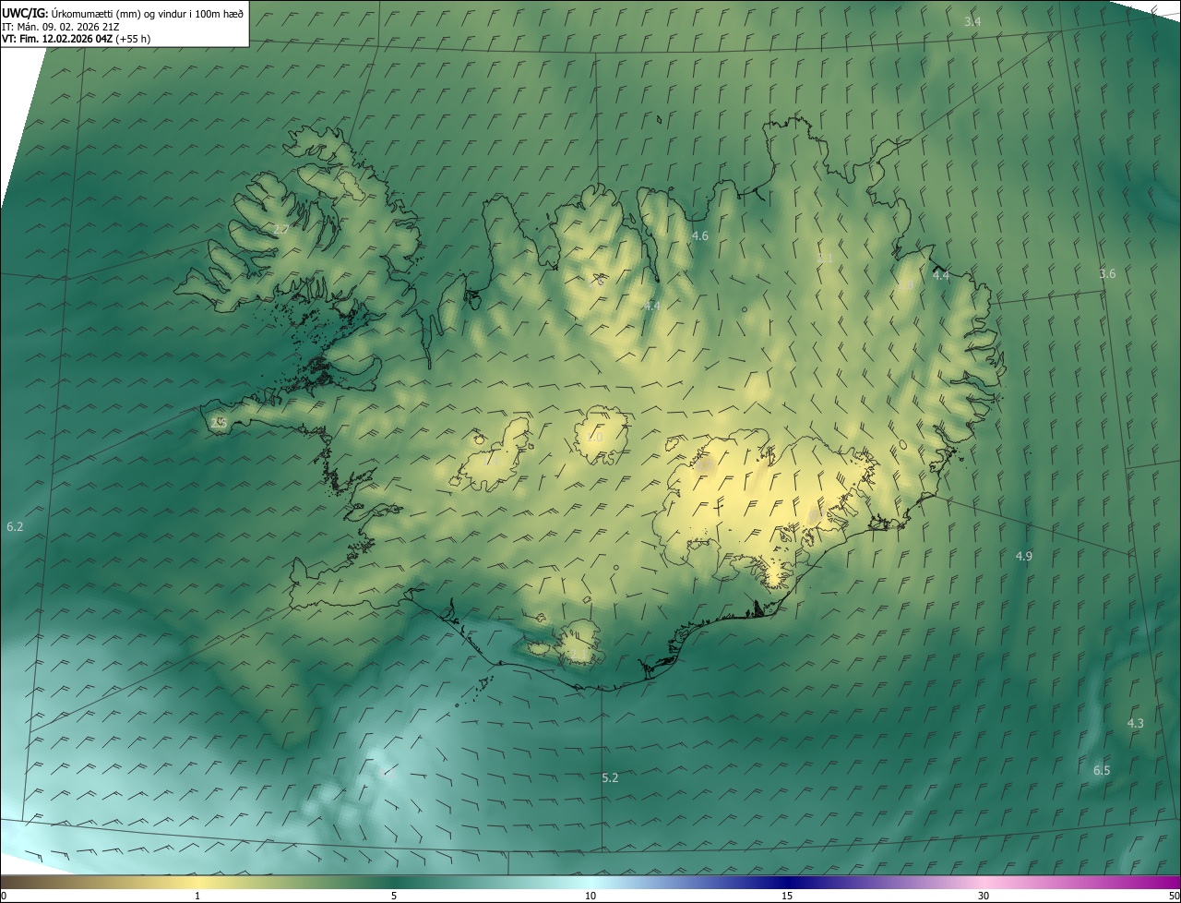Click the 5.2 value label south of Iceland
1181x903 pixels.
610,777
